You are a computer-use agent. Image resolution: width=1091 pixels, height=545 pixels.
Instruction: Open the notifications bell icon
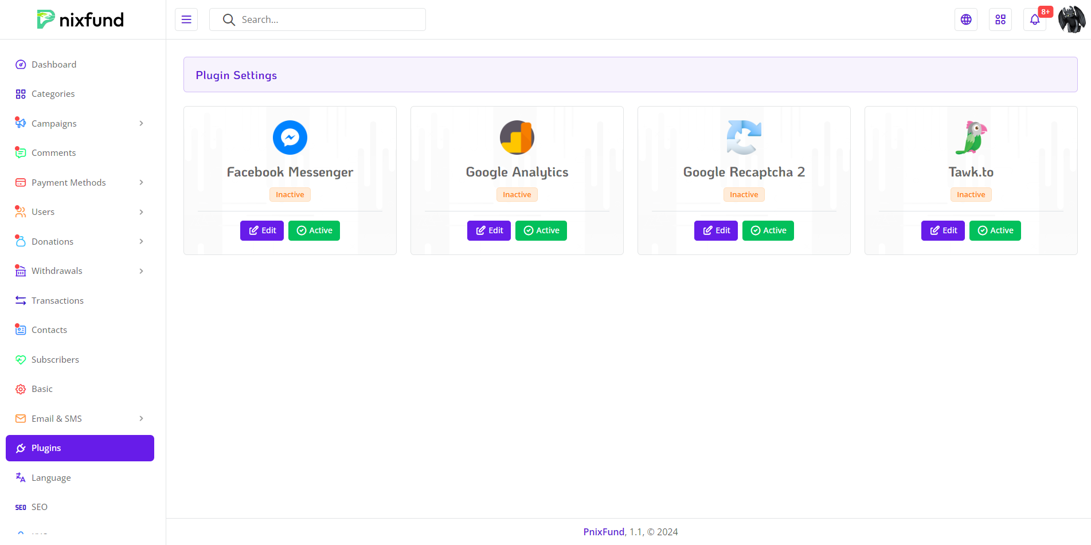tap(1035, 19)
